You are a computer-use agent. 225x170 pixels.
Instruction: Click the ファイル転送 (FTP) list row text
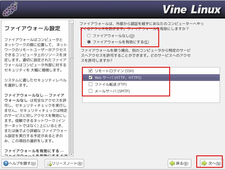111,84
